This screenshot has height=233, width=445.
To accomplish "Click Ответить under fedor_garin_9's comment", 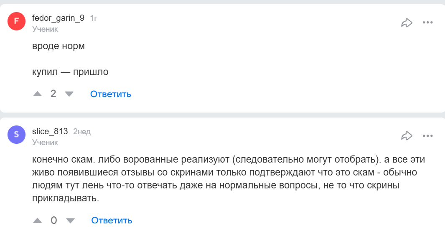I will [111, 94].
